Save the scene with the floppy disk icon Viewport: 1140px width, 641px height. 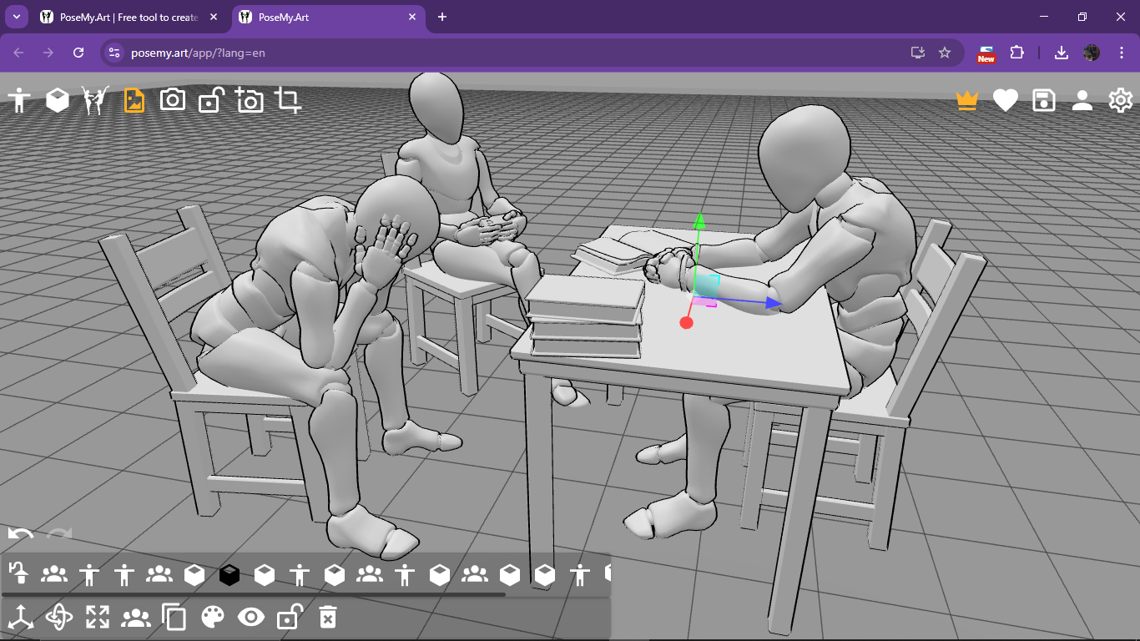pos(1044,100)
